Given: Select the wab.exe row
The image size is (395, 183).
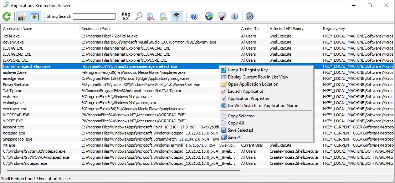Looking at the screenshot, I should [197, 97].
